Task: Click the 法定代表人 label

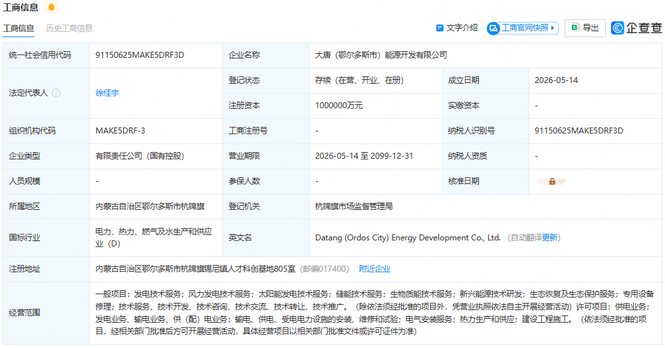Action: [28, 93]
